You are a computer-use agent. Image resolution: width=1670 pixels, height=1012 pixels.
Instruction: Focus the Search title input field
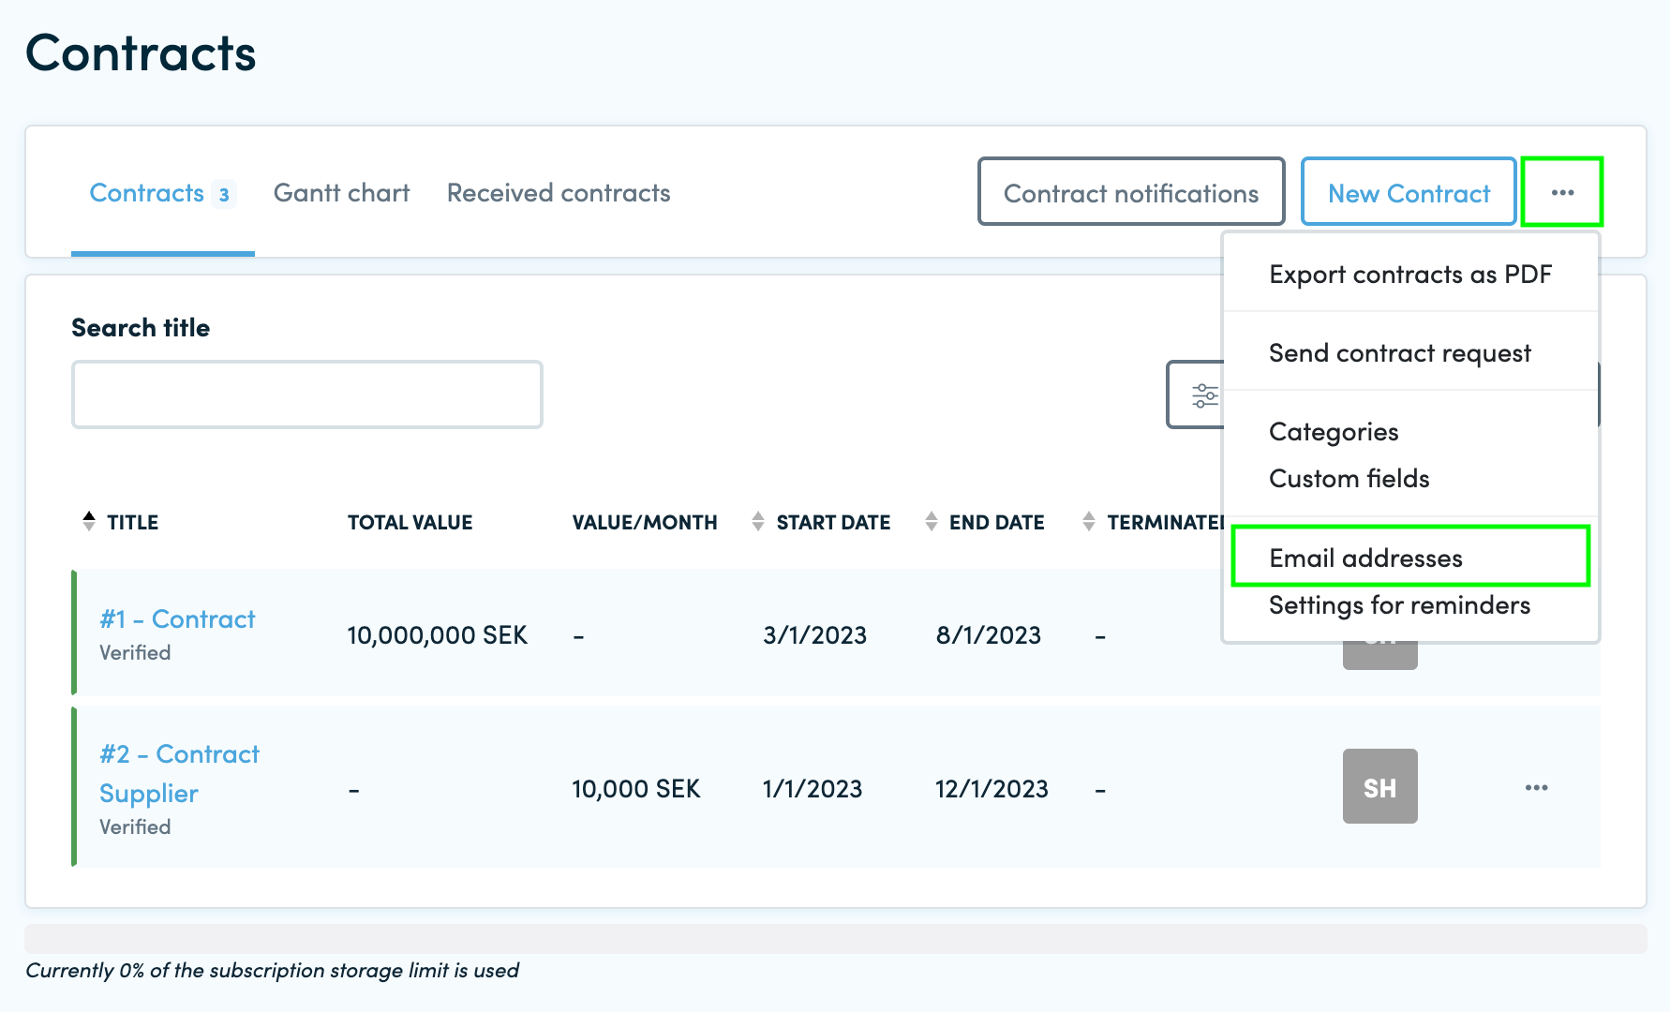[x=307, y=394]
